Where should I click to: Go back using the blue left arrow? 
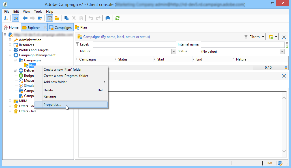pyautogui.click(x=25, y=18)
